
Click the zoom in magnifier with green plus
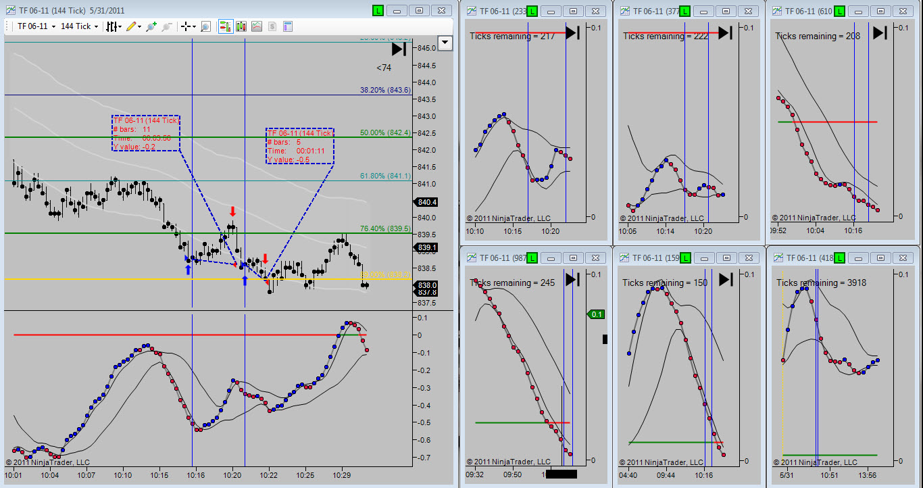(x=151, y=26)
